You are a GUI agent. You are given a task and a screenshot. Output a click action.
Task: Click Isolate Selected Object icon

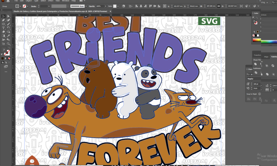[241, 6]
